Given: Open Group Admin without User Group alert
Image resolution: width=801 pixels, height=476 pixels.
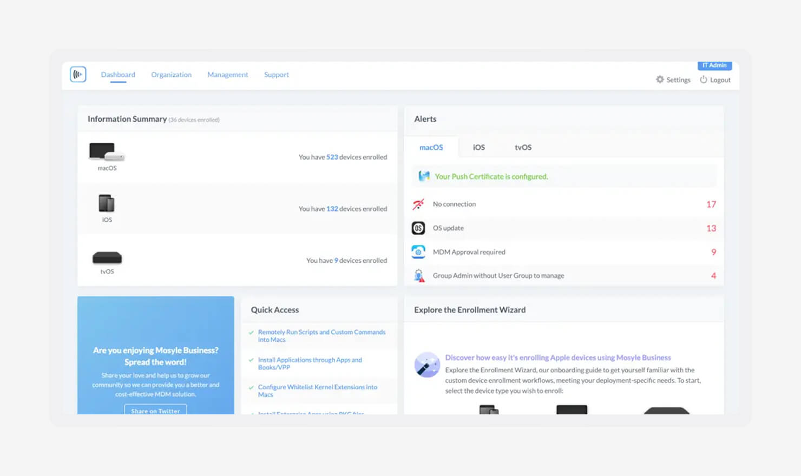Looking at the screenshot, I should (564, 275).
